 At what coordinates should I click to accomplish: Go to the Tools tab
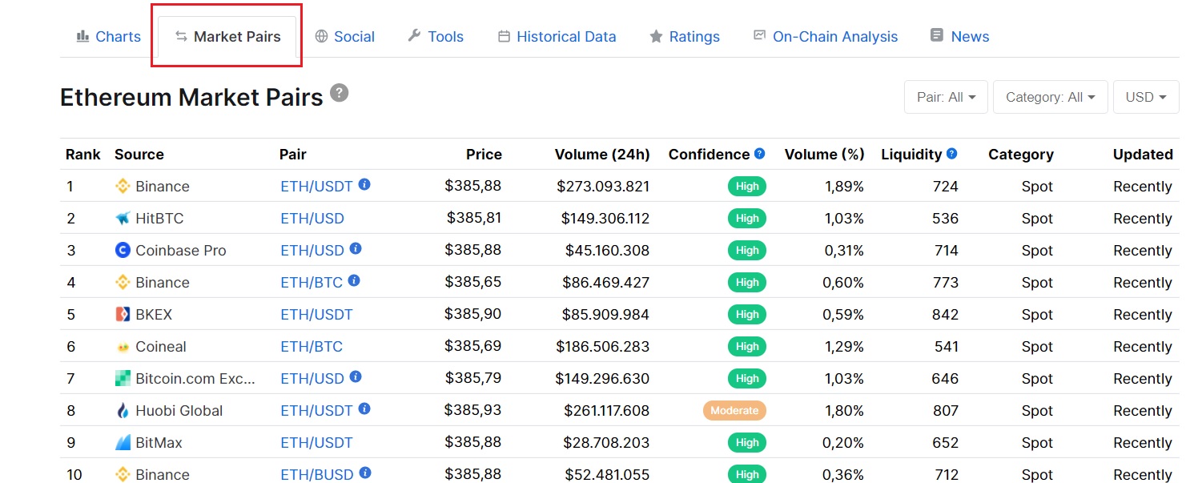click(x=436, y=37)
